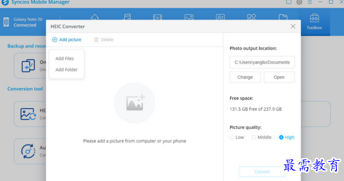The height and width of the screenshot is (181, 344).
Task: Click the Delete label in the toolbar
Action: (107, 40)
